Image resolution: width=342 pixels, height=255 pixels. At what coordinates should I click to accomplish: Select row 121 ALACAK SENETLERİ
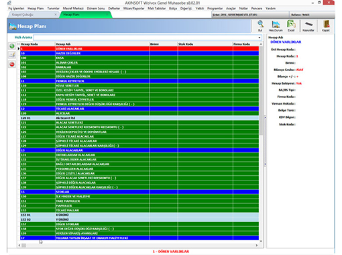[x=139, y=123]
